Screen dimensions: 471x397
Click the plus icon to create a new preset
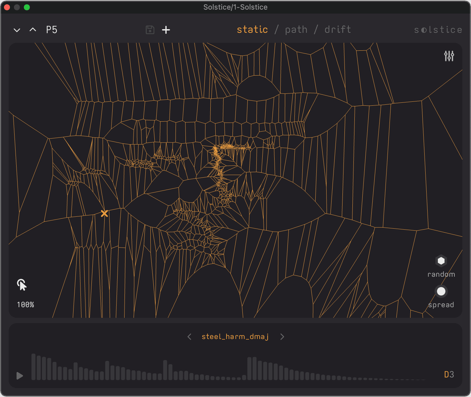166,30
